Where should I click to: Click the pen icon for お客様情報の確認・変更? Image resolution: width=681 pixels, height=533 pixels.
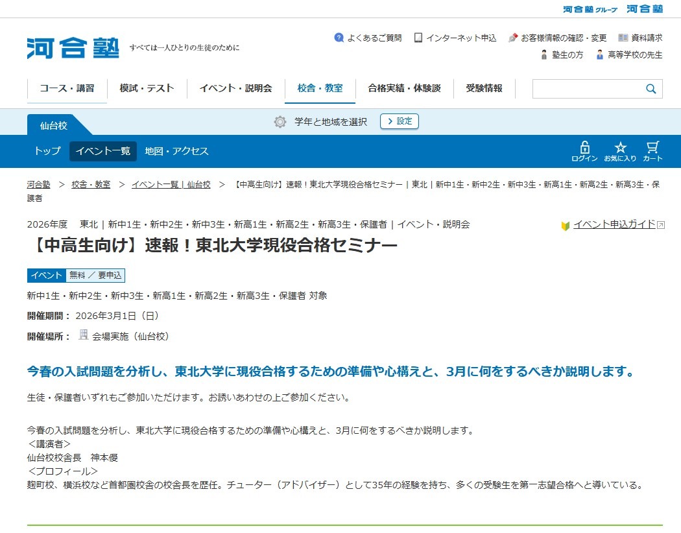pyautogui.click(x=512, y=38)
